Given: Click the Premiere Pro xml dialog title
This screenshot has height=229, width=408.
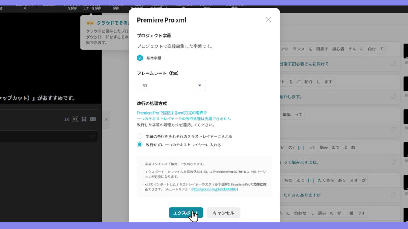Looking at the screenshot, I should [x=162, y=20].
